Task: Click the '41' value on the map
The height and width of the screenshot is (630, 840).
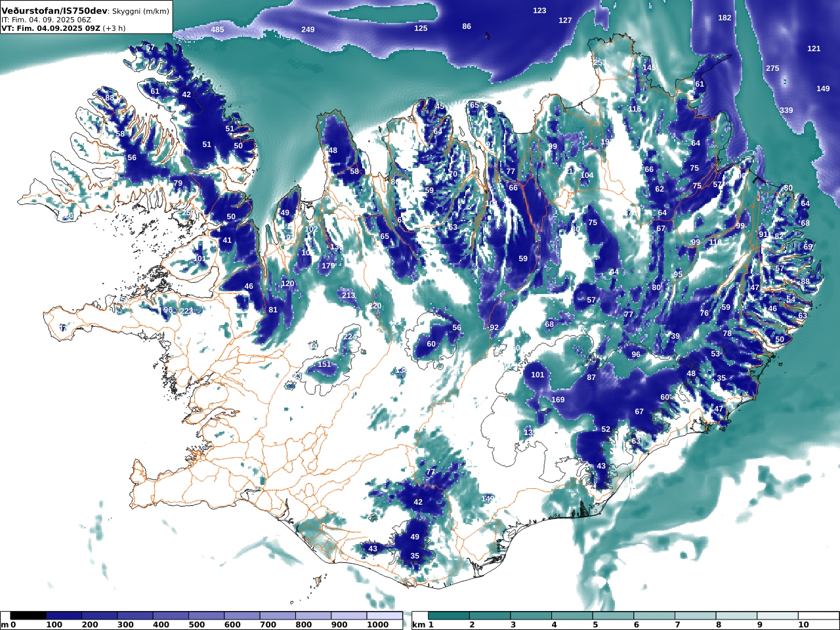Action: (x=227, y=240)
